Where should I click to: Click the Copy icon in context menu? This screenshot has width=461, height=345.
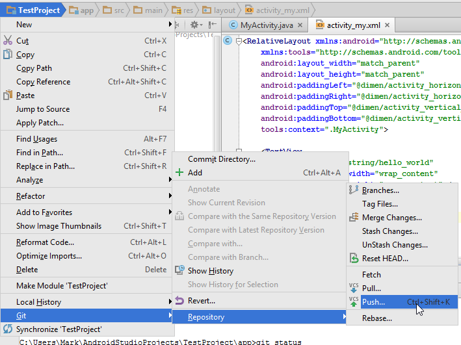[x=8, y=55]
